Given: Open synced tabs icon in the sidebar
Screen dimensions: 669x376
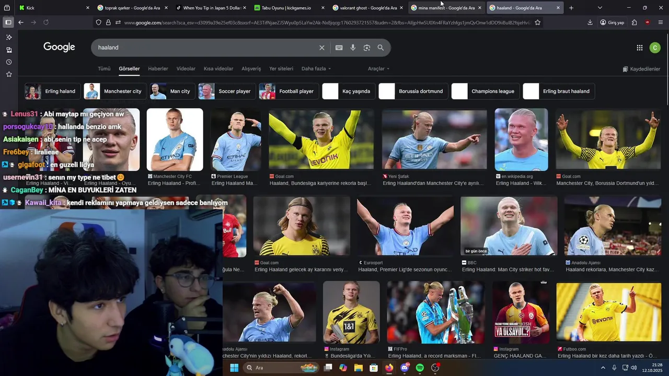Looking at the screenshot, I should click(x=9, y=50).
